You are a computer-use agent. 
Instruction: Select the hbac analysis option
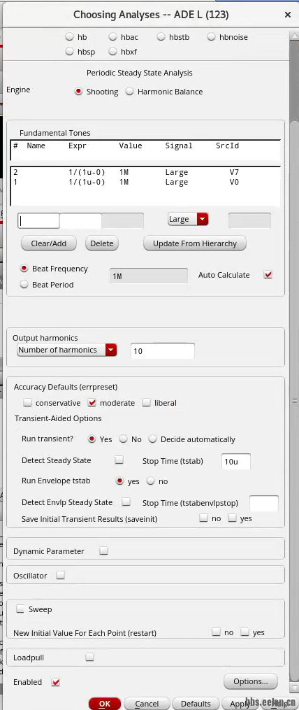coord(112,37)
